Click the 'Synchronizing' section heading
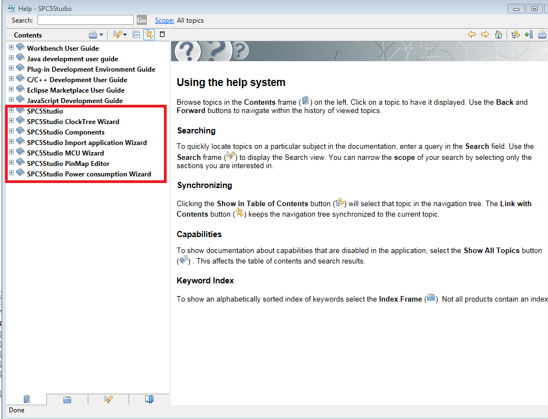Image resolution: width=548 pixels, height=419 pixels. click(x=204, y=185)
